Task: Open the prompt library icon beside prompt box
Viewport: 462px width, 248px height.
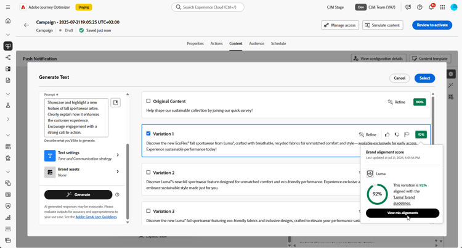Action: [116, 102]
